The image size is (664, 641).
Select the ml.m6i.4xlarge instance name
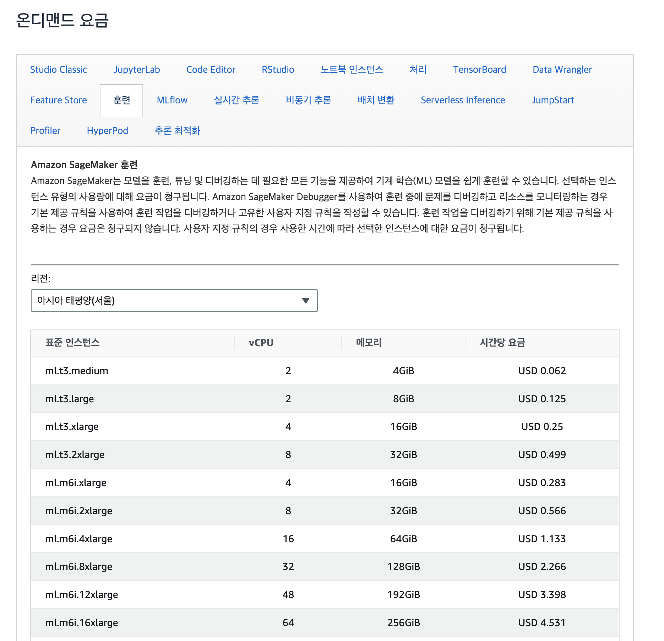pyautogui.click(x=79, y=539)
